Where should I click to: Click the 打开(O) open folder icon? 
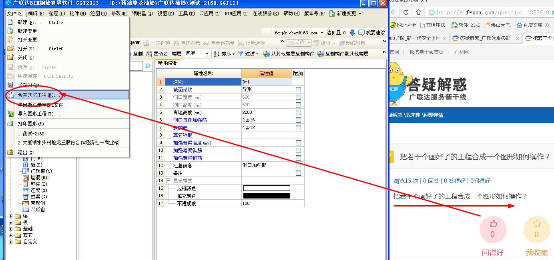(11, 49)
